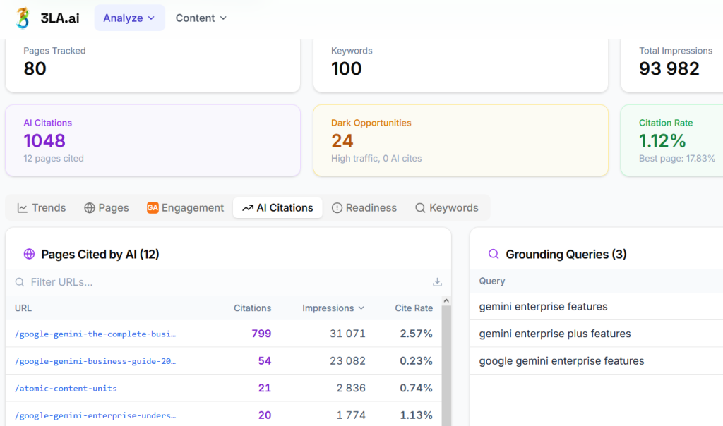Click the download icon beside Filter URLs
This screenshot has width=723, height=426.
pyautogui.click(x=437, y=282)
